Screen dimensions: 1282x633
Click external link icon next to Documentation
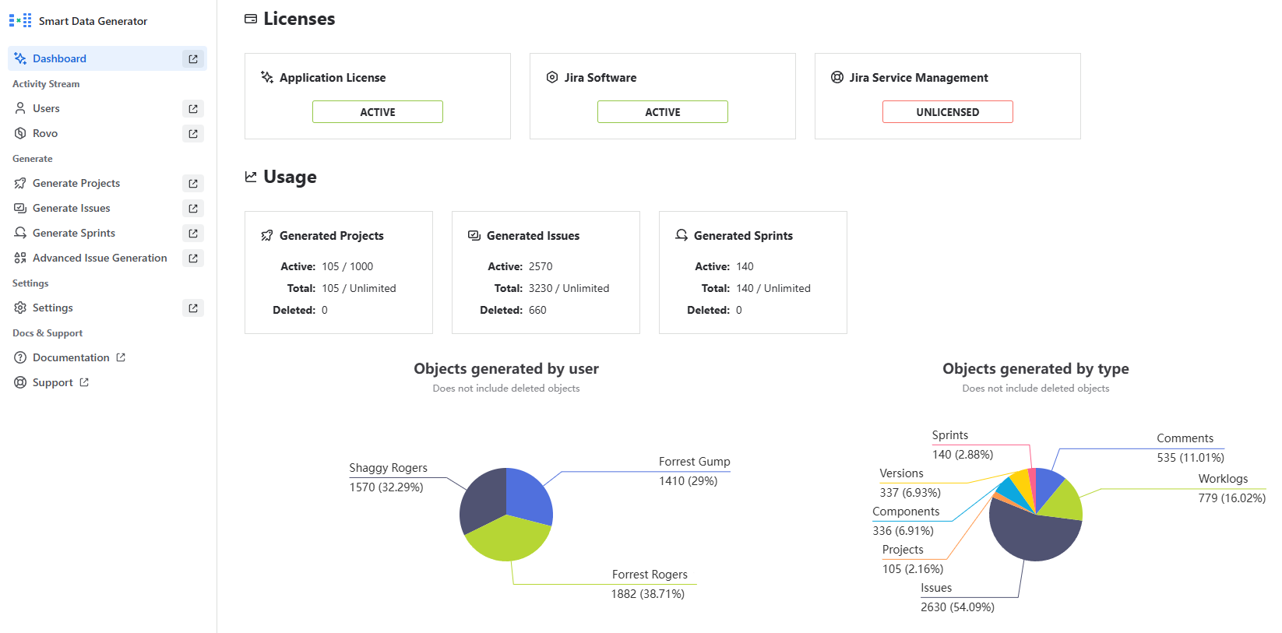[121, 357]
